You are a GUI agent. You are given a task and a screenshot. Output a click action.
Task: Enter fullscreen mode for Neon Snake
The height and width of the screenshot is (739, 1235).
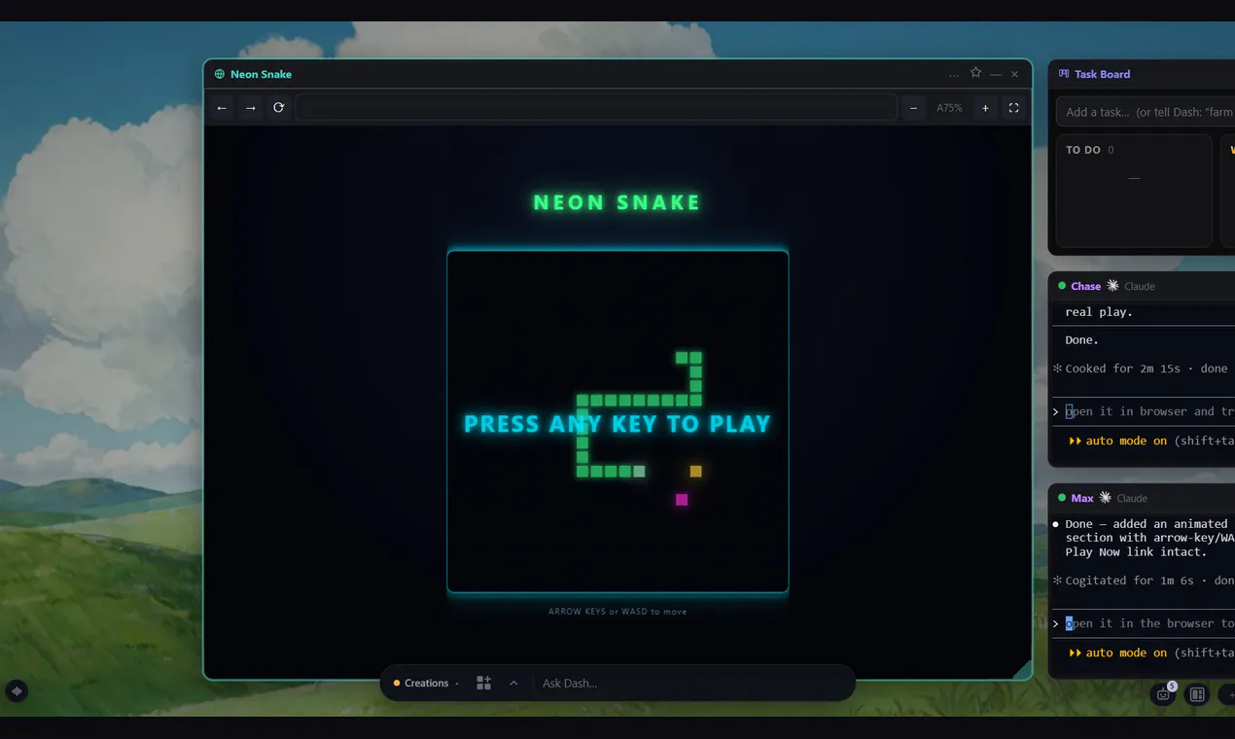1013,108
